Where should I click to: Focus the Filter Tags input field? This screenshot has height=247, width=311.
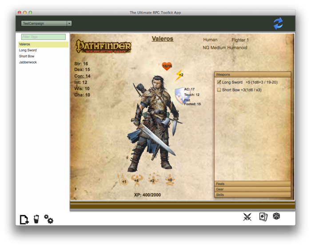(x=44, y=37)
